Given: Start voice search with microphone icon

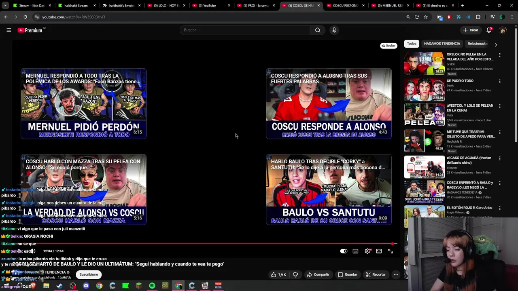Looking at the screenshot, I should [334, 30].
